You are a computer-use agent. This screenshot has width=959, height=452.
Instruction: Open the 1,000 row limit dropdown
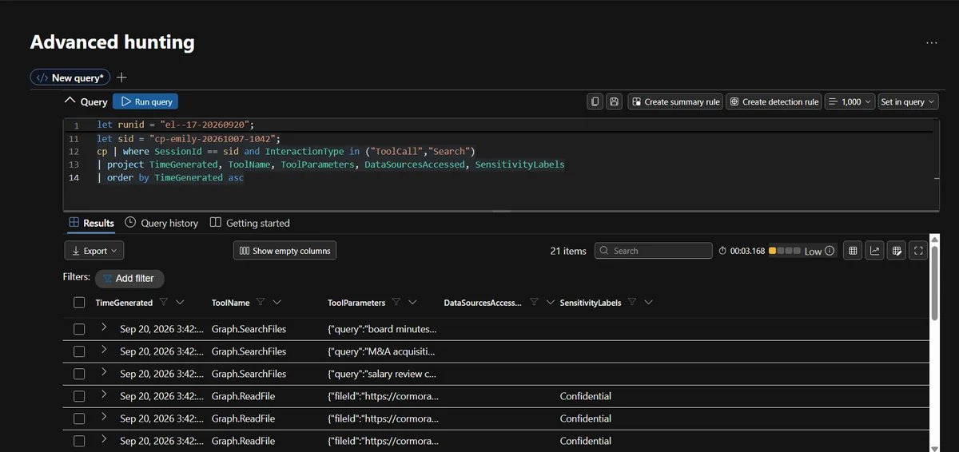(850, 101)
